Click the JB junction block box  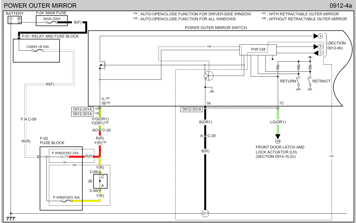point(100,181)
